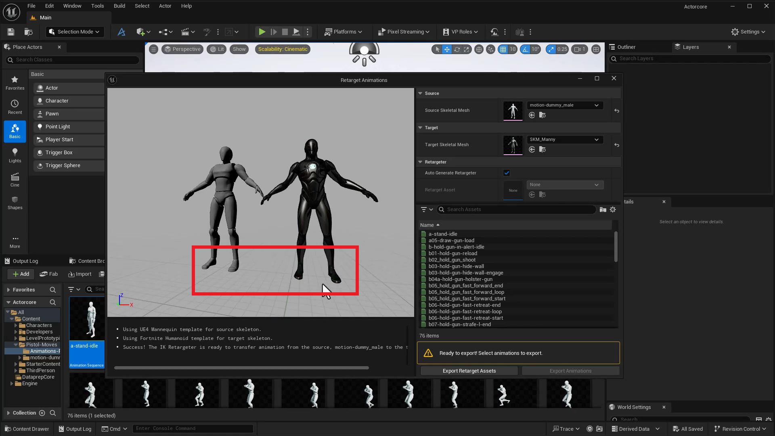The height and width of the screenshot is (436, 775).
Task: Open the Cinematics clapperboard menu
Action: click(188, 32)
